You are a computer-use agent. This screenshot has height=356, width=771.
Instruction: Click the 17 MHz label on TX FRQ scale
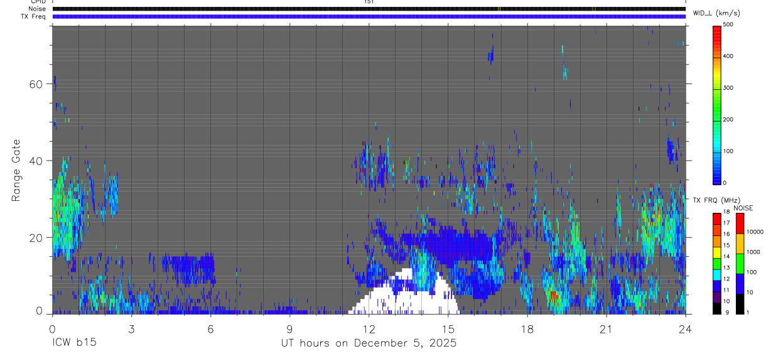tap(726, 223)
